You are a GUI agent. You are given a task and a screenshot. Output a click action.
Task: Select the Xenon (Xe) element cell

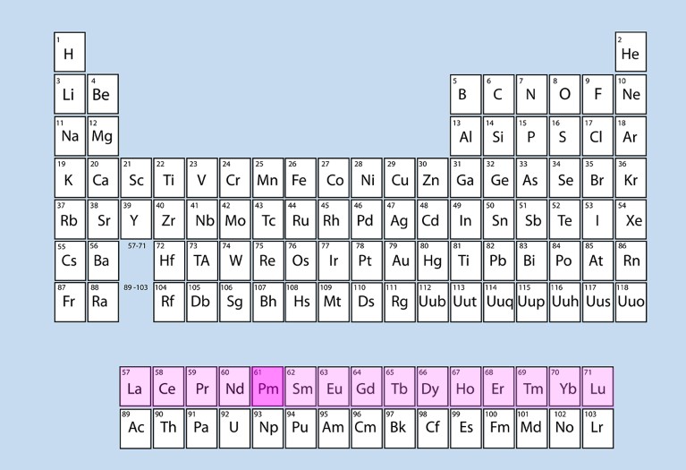click(630, 218)
